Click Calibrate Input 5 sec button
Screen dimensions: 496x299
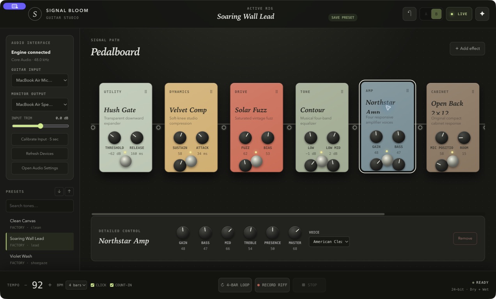click(x=40, y=139)
